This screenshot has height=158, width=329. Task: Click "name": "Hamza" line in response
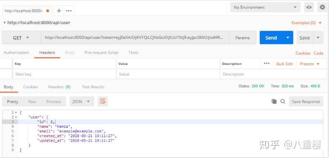click(54, 127)
